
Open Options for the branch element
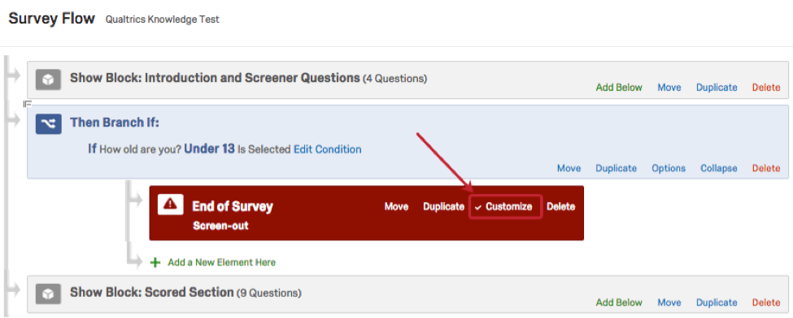tap(669, 168)
